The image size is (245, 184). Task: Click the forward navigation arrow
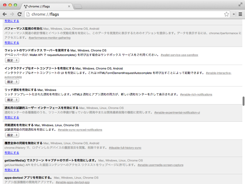point(12,14)
